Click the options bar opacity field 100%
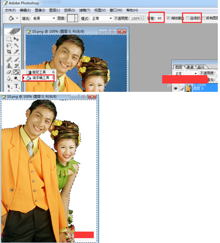 tap(135, 18)
